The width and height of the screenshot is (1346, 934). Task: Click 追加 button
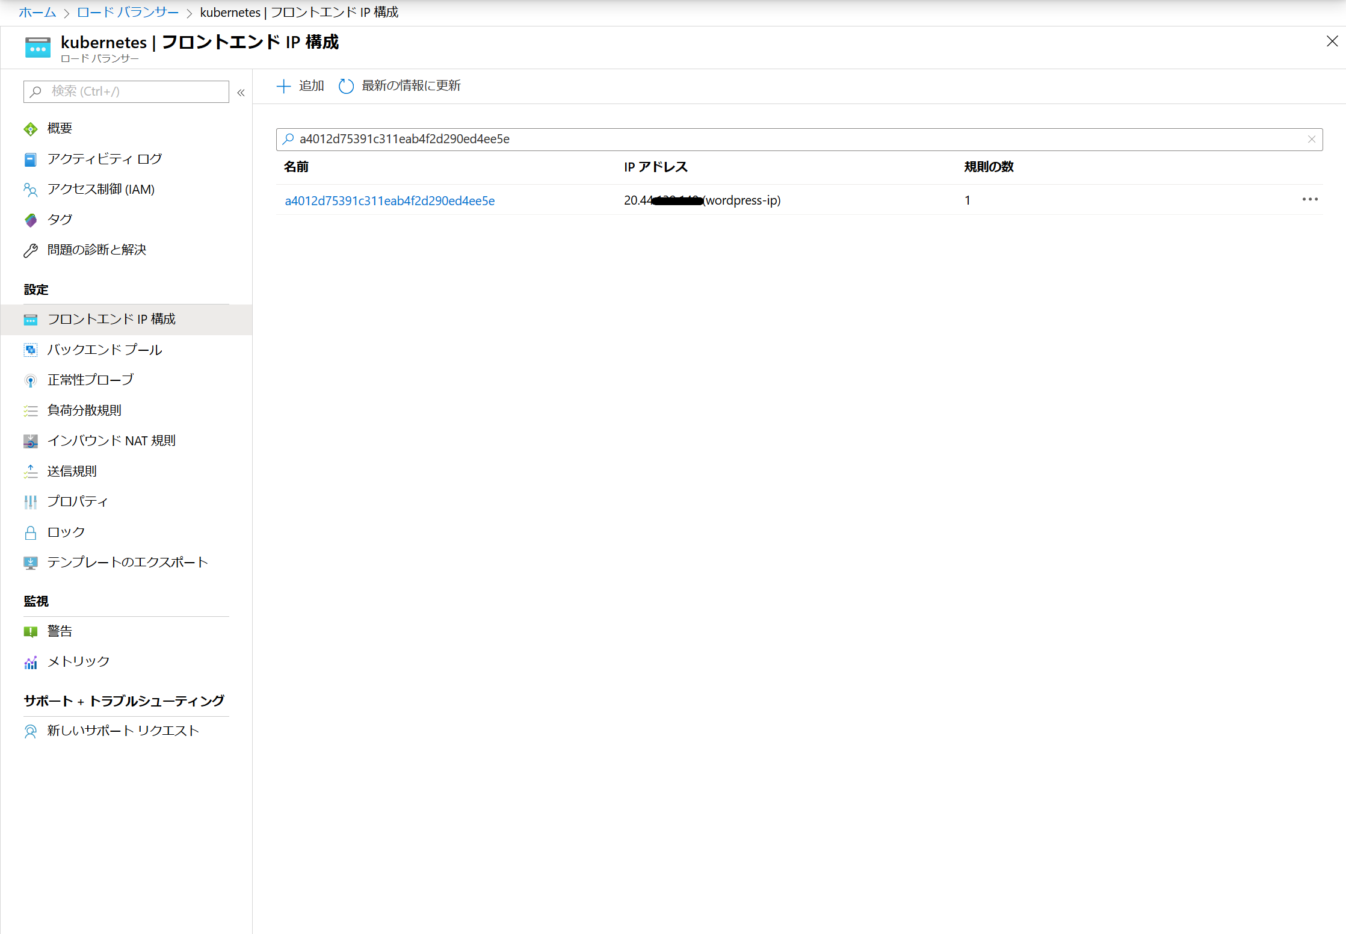(x=300, y=86)
